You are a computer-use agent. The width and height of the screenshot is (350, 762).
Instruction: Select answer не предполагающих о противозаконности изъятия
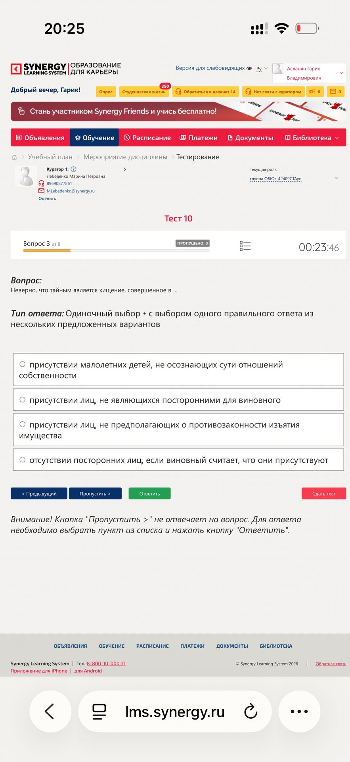point(178,430)
